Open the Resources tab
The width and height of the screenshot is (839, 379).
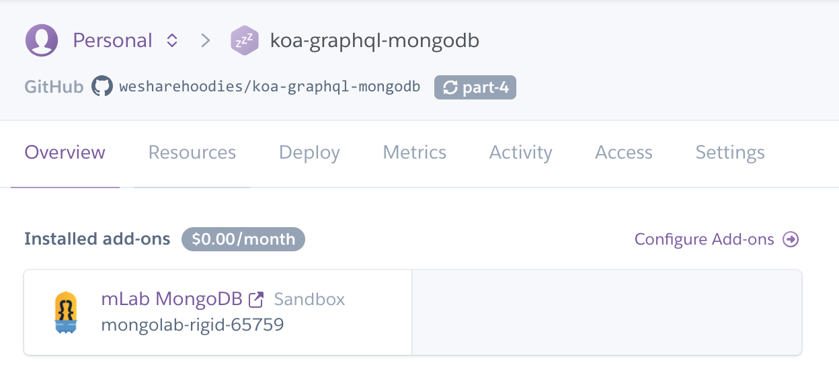pos(192,153)
